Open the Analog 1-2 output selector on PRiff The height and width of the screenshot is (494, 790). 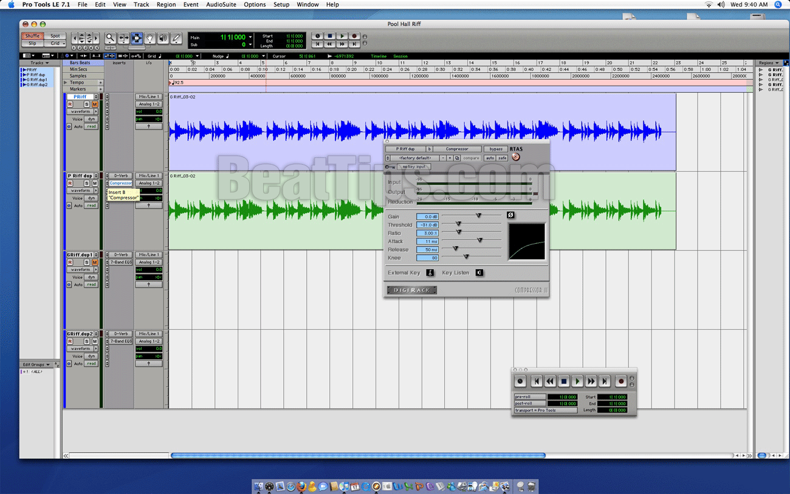[x=149, y=104]
